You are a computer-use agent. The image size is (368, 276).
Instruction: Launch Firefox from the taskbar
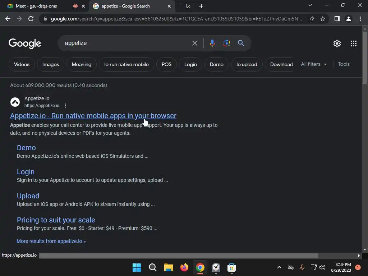(x=184, y=267)
